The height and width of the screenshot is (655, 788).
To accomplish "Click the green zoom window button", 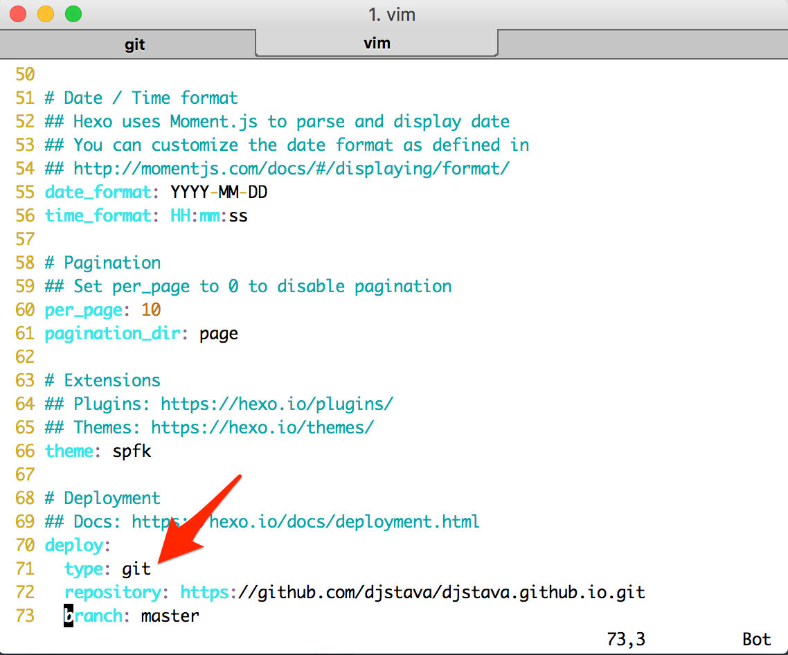I will tap(73, 14).
